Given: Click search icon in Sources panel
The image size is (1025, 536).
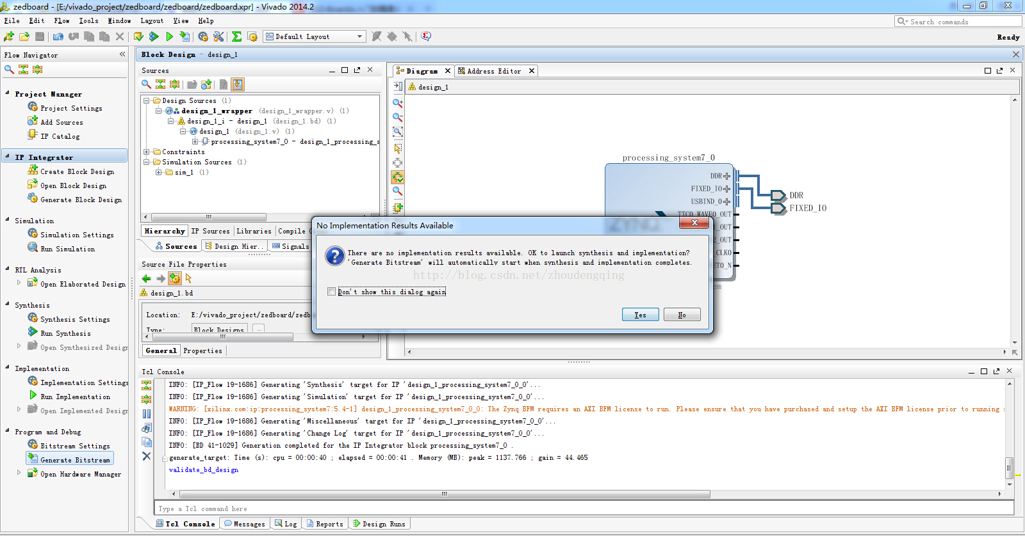Looking at the screenshot, I should pos(146,84).
